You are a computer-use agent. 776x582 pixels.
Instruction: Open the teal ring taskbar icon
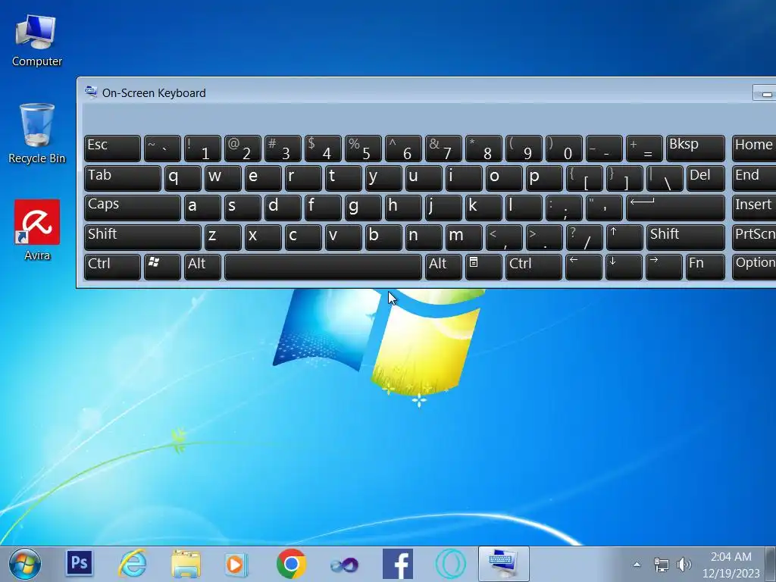(450, 564)
